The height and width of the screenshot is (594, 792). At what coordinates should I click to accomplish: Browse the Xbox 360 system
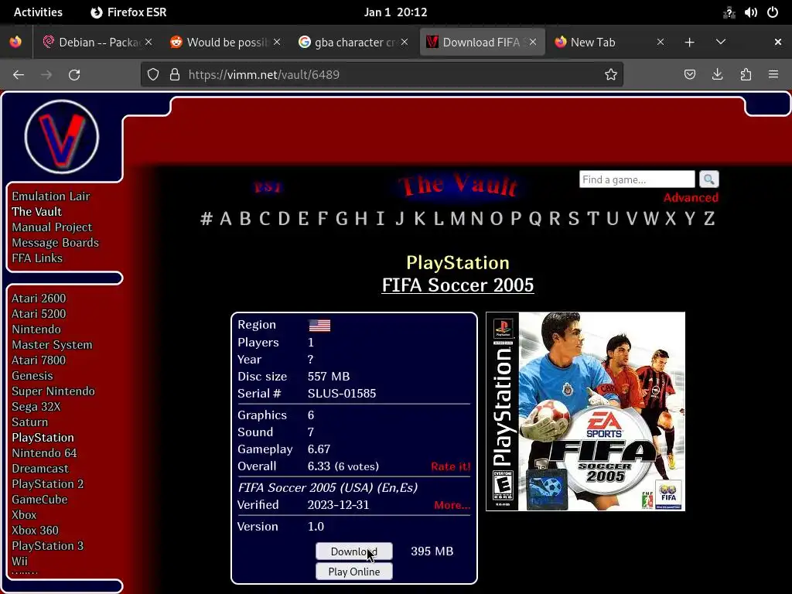(x=35, y=531)
